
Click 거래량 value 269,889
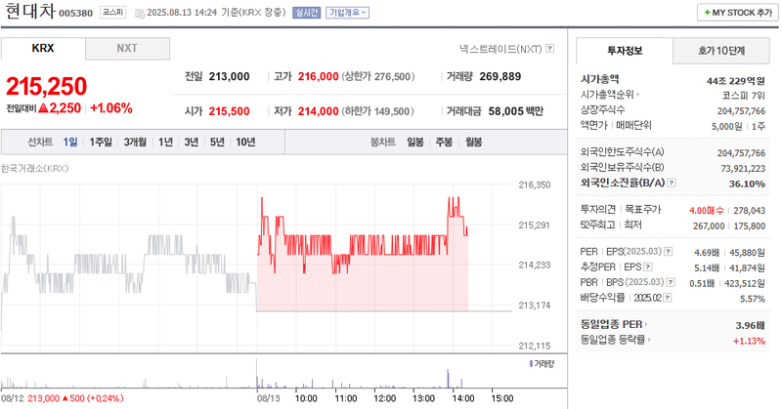(x=500, y=77)
